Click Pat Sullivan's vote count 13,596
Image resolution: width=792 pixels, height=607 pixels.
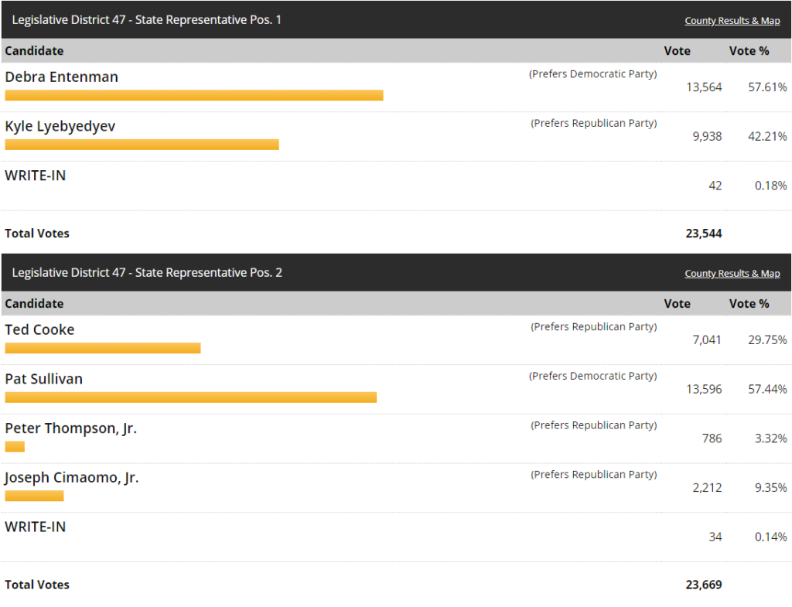coord(704,389)
